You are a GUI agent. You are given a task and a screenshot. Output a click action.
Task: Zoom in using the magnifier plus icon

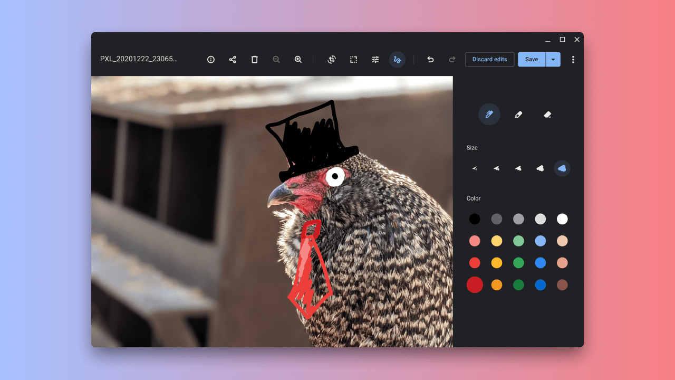pos(298,60)
